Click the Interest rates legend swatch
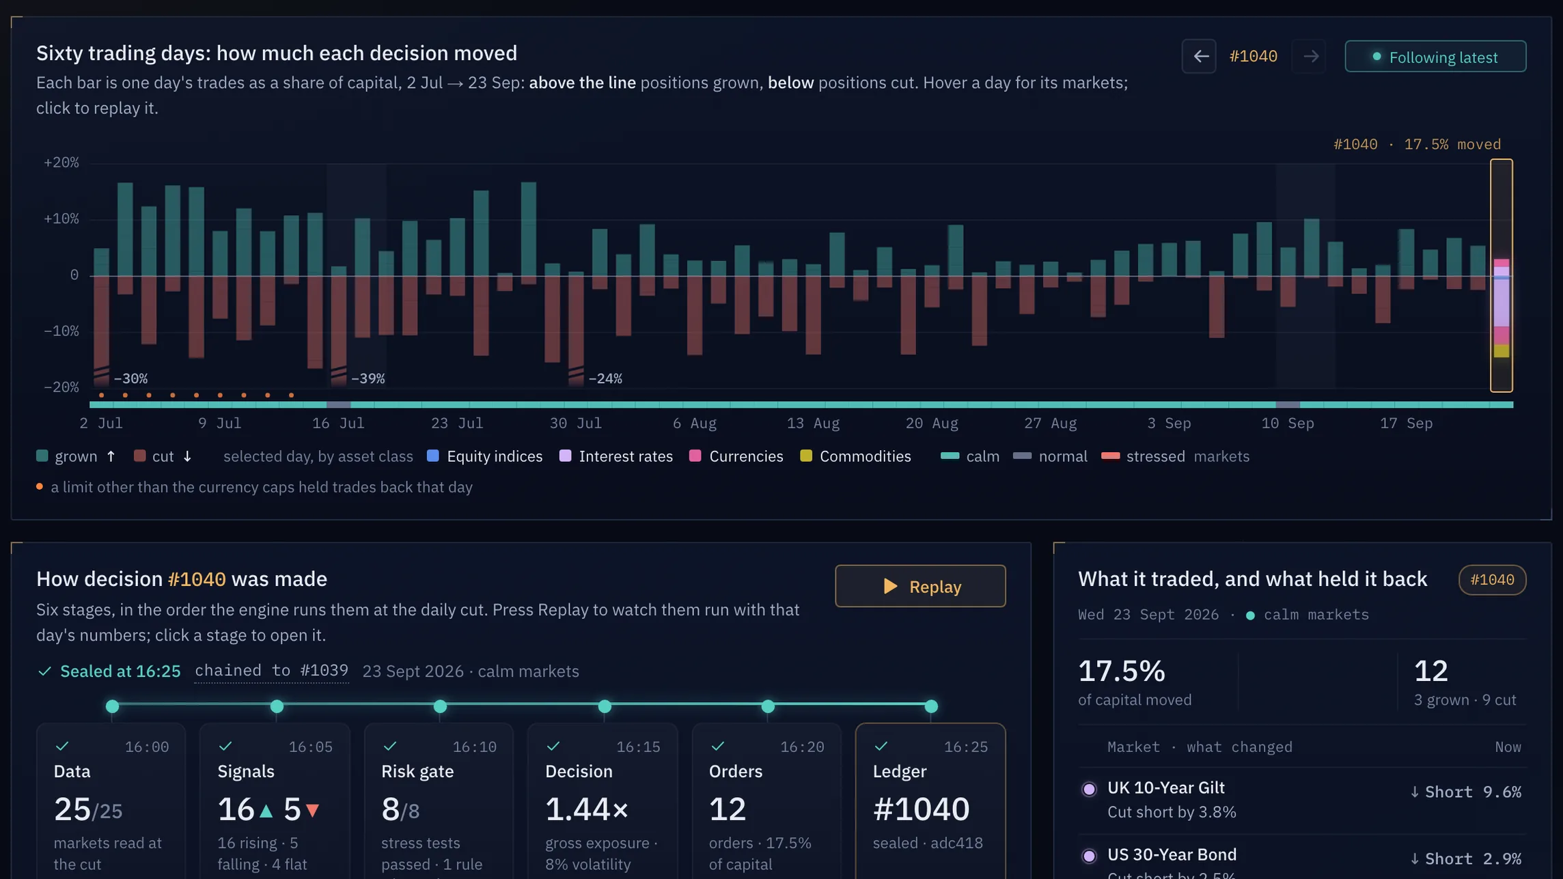1563x879 pixels. [565, 456]
